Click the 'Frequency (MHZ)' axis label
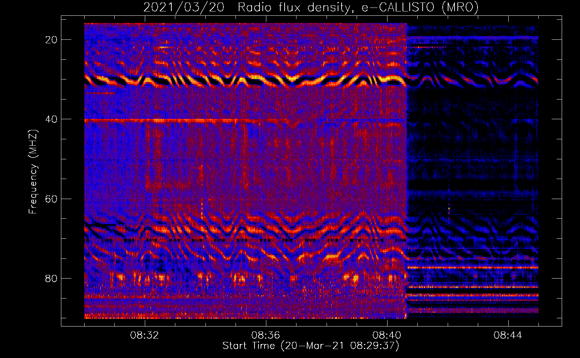This screenshot has height=358, width=580. coord(33,172)
